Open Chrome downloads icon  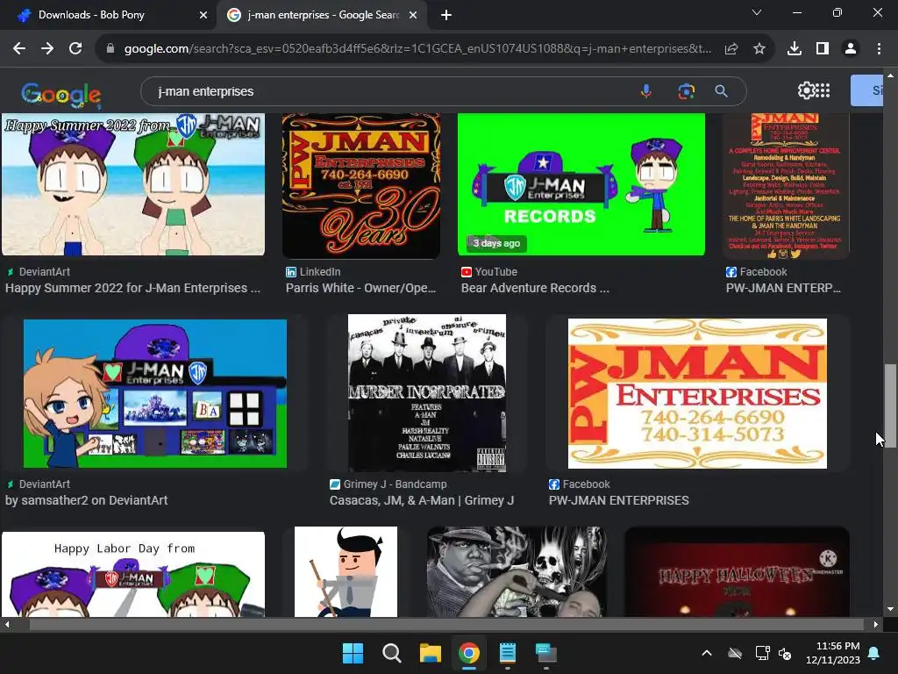795,49
